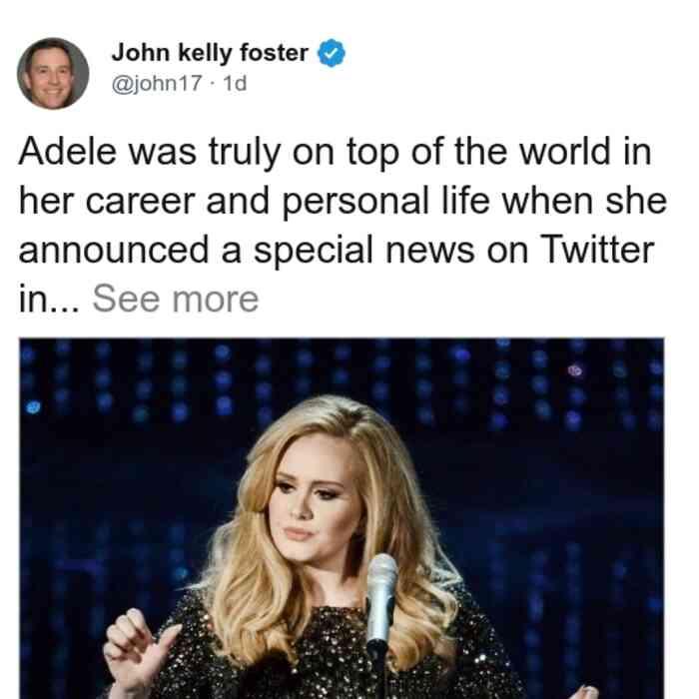Image resolution: width=699 pixels, height=699 pixels.
Task: Click the truncated 'in...' text
Action: [x=49, y=299]
